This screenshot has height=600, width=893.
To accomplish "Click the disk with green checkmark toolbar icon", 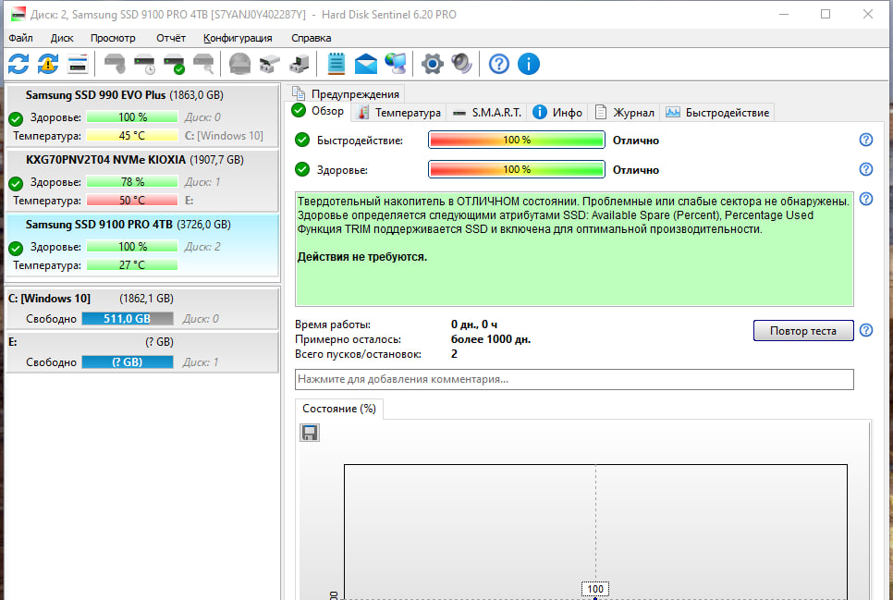I will [175, 64].
